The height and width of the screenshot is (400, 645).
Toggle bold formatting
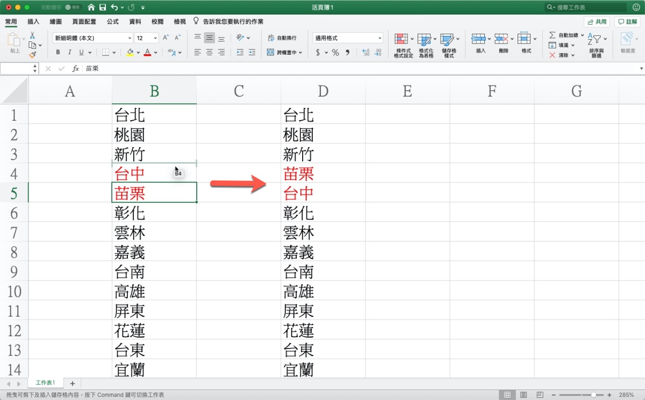click(x=58, y=52)
